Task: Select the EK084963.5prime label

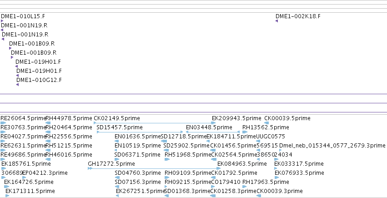Action: coord(242,164)
